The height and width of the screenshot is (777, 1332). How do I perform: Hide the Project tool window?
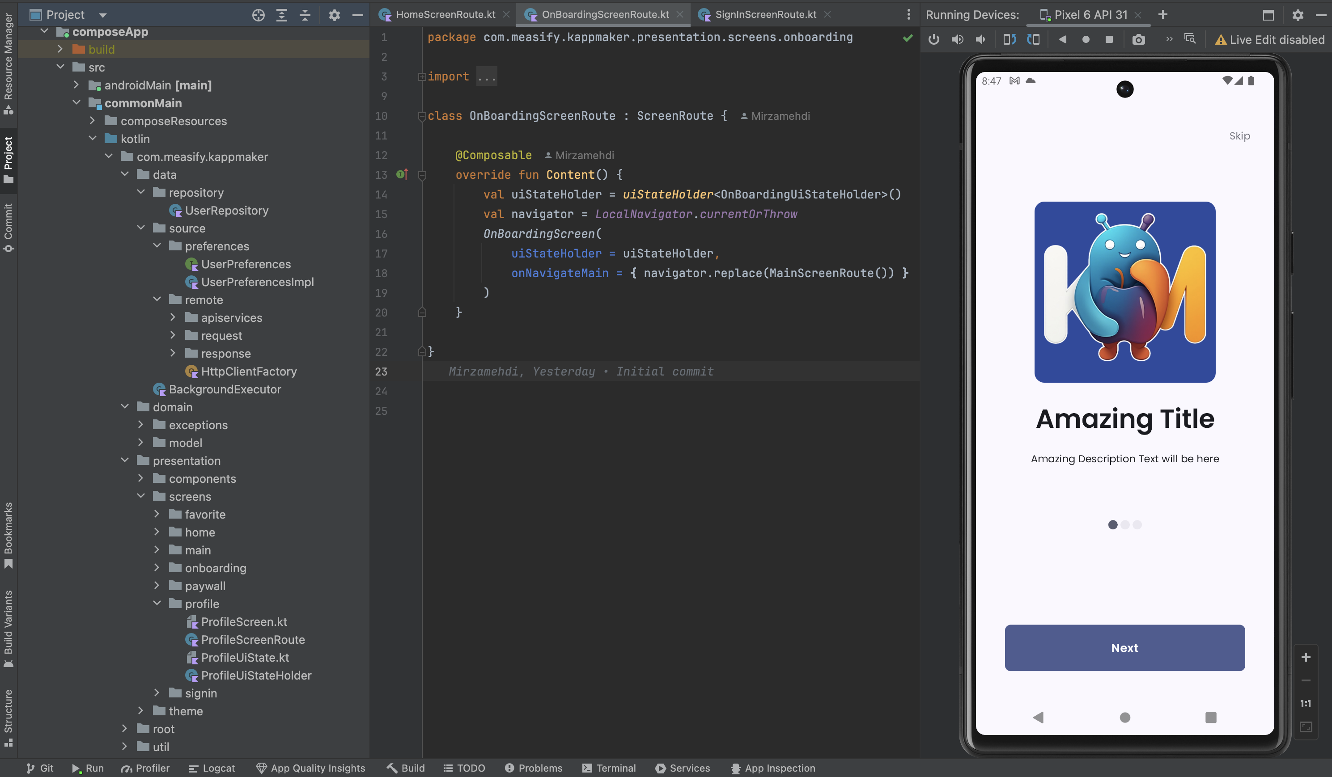click(x=358, y=15)
